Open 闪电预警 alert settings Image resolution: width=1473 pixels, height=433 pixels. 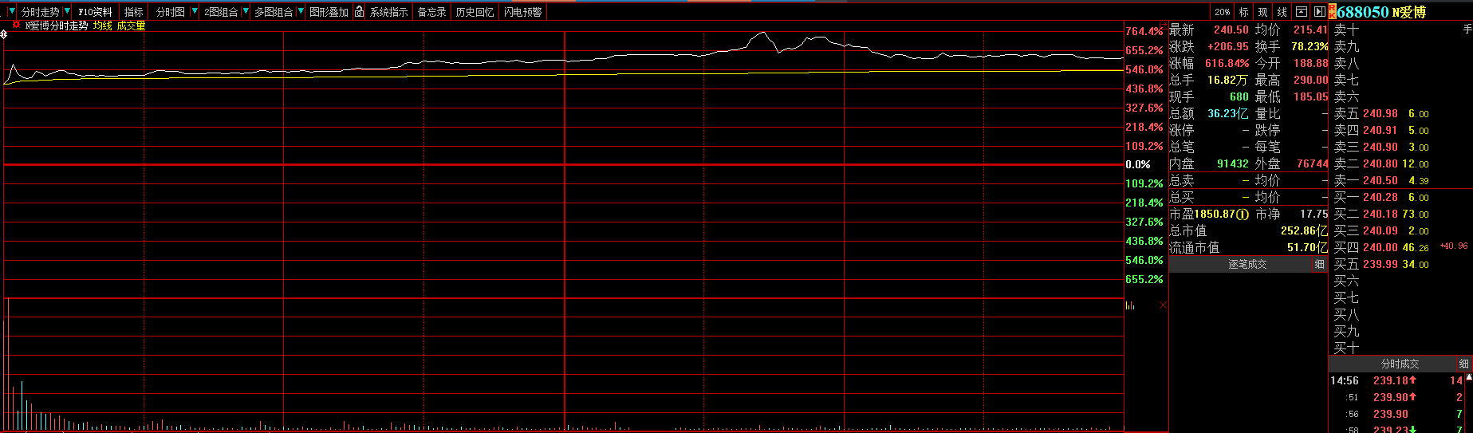523,12
